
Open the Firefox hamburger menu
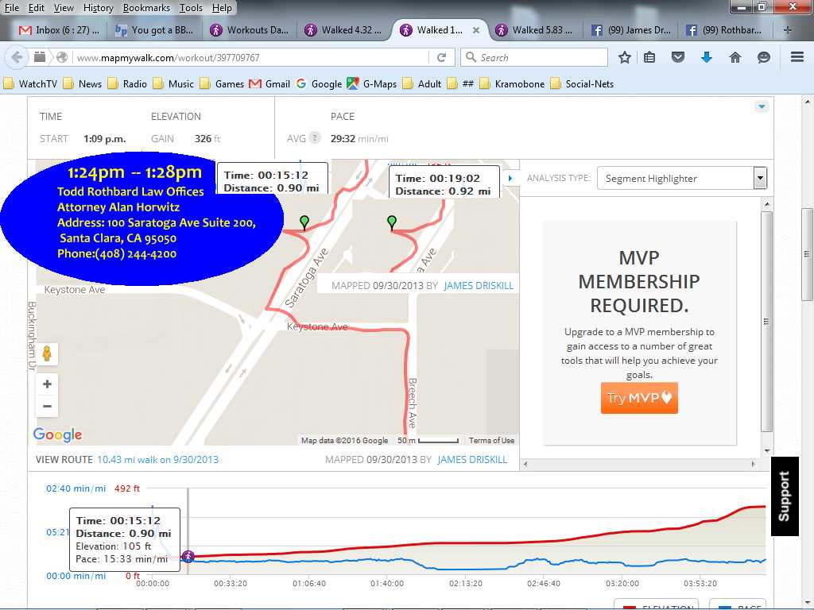(797, 57)
